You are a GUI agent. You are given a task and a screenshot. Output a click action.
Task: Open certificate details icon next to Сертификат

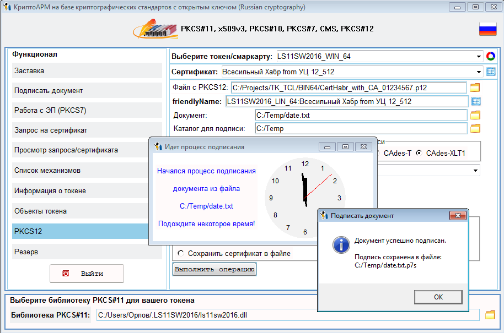tap(491, 72)
